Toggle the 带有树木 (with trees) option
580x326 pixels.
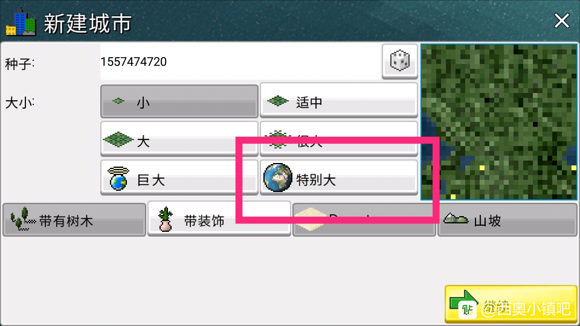(x=74, y=220)
